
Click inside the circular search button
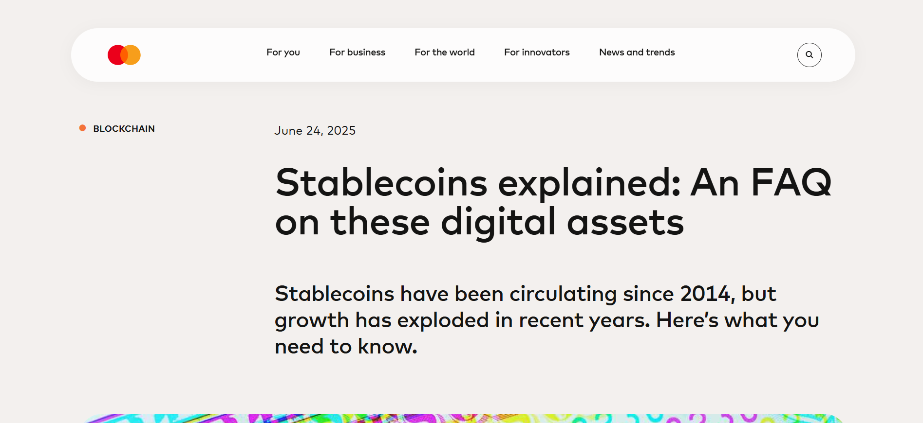(809, 55)
